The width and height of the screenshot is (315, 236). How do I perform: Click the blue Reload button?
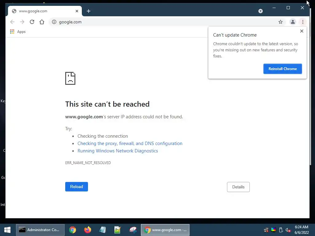click(77, 187)
